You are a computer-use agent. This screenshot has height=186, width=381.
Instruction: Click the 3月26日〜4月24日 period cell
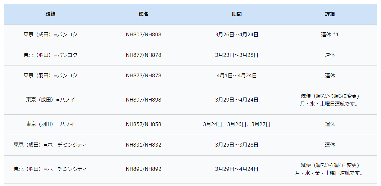click(x=237, y=34)
